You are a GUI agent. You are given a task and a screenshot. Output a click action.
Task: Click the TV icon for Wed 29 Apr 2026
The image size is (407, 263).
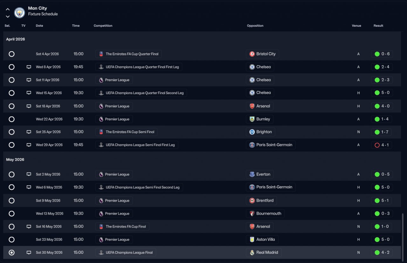[x=29, y=145]
